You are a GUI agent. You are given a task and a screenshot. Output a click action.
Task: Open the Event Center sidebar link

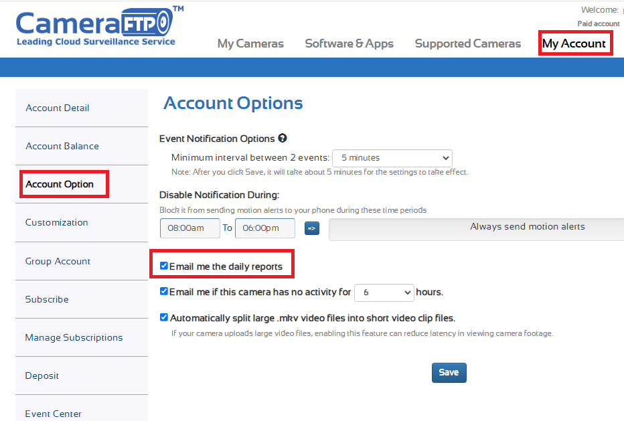(x=54, y=414)
